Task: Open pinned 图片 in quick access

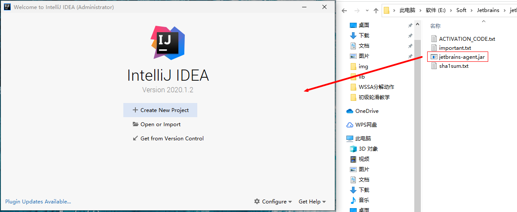Action: [x=364, y=56]
